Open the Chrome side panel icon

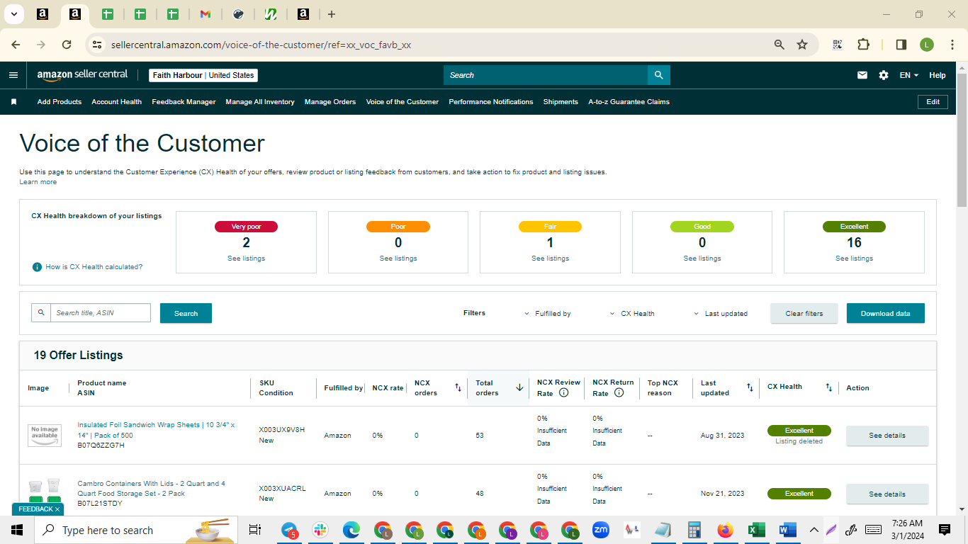click(901, 45)
